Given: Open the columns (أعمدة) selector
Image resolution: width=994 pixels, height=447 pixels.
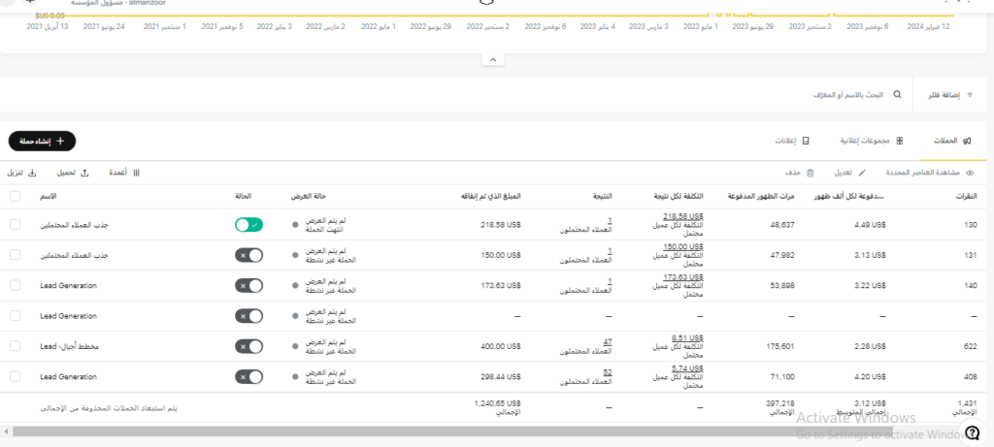Looking at the screenshot, I should [x=135, y=173].
